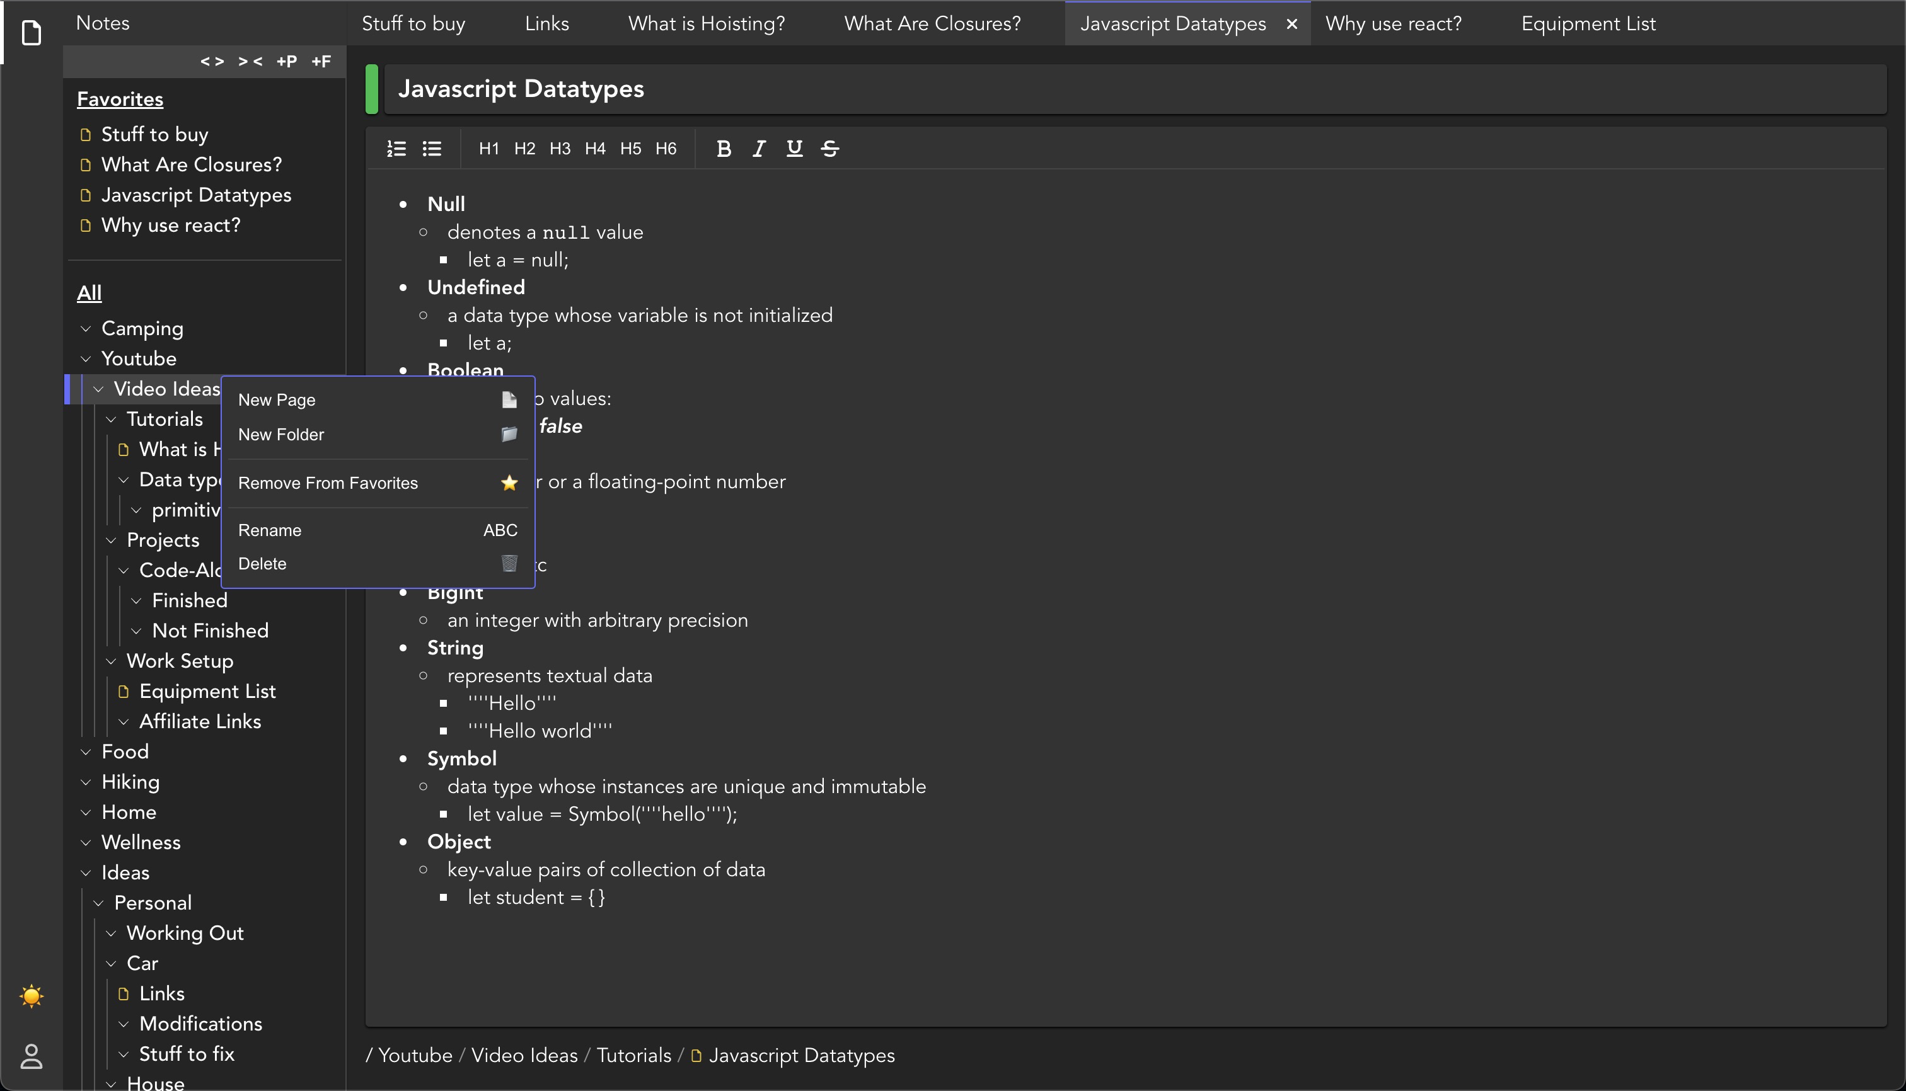Apply H2 heading format
The height and width of the screenshot is (1091, 1906).
[524, 149]
